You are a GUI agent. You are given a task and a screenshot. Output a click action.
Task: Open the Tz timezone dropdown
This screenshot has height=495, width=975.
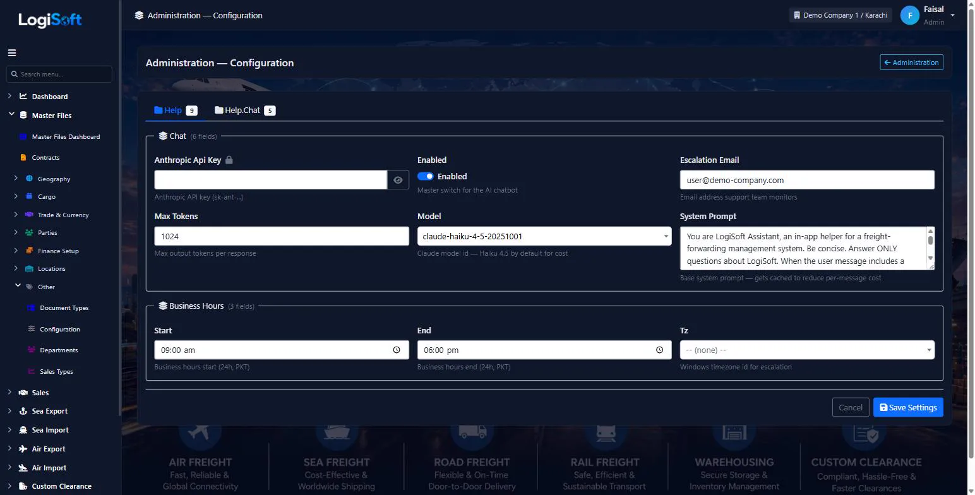807,350
